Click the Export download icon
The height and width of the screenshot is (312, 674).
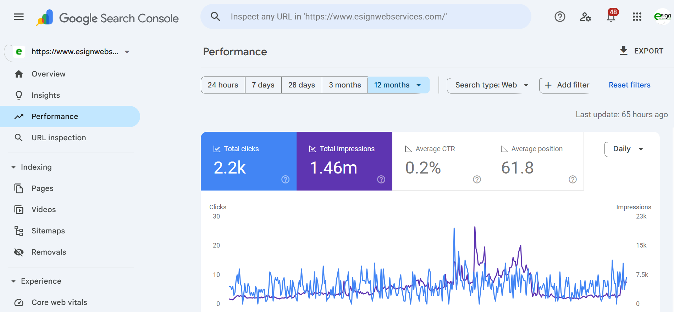623,51
